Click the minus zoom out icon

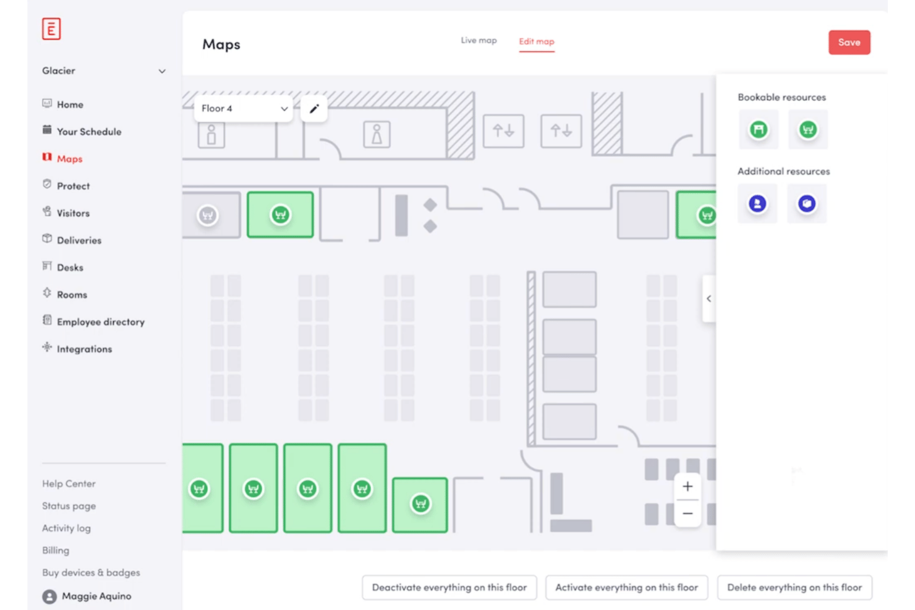coord(687,514)
